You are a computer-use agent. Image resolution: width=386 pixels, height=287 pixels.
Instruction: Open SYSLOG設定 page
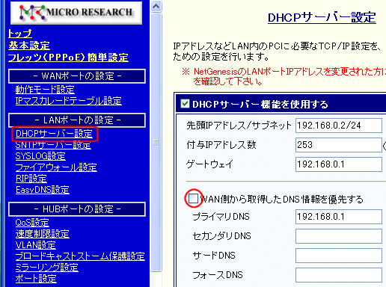(x=40, y=156)
